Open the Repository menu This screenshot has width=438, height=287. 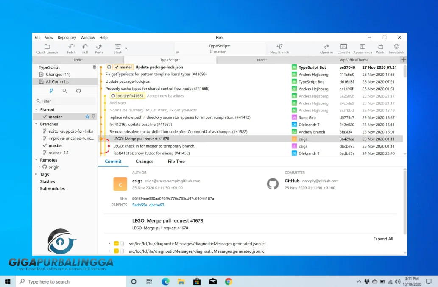pyautogui.click(x=67, y=37)
